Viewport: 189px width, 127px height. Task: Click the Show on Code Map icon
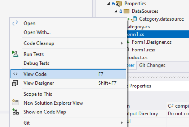coord(15,112)
